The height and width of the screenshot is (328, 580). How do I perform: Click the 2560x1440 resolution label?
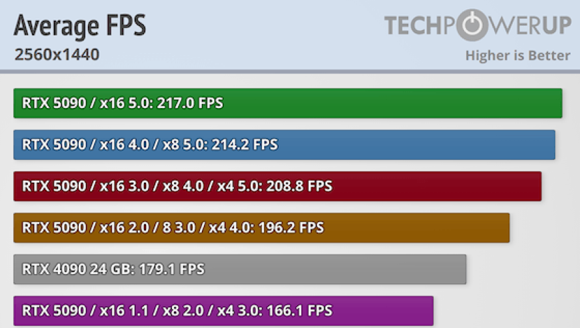[x=57, y=55]
